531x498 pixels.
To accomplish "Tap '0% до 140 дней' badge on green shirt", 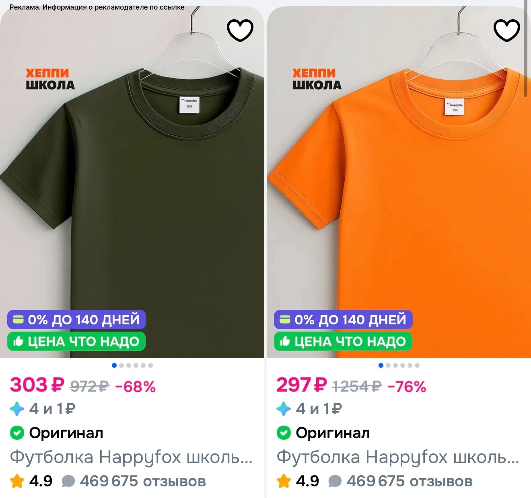I will click(76, 320).
